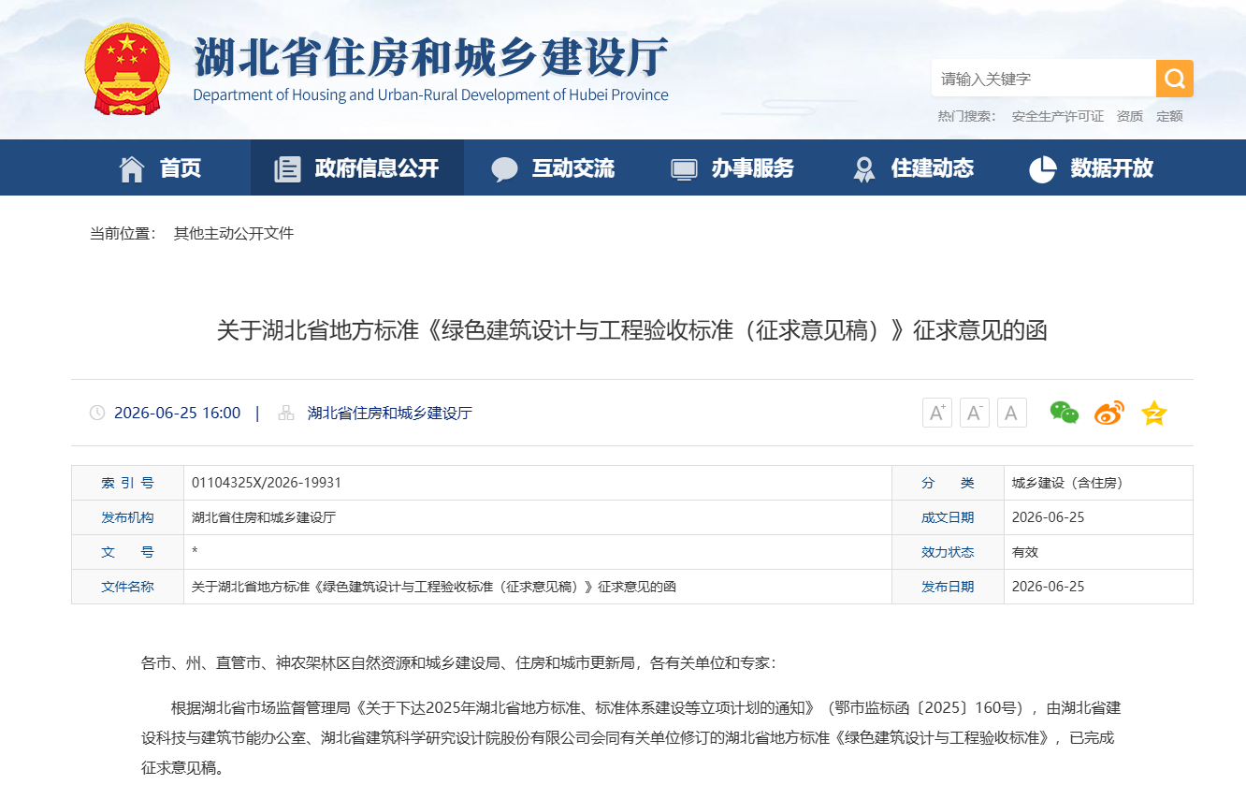Image resolution: width=1246 pixels, height=799 pixels.
Task: Click the speech bubble icon beside 互动交流
Action: 504,169
